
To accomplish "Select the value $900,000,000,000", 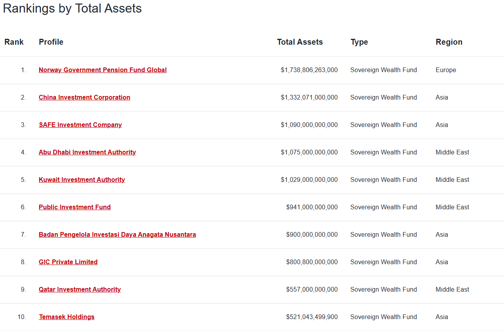I will [312, 234].
